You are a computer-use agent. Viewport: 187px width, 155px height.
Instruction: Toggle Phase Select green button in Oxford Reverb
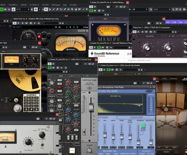[143, 125]
